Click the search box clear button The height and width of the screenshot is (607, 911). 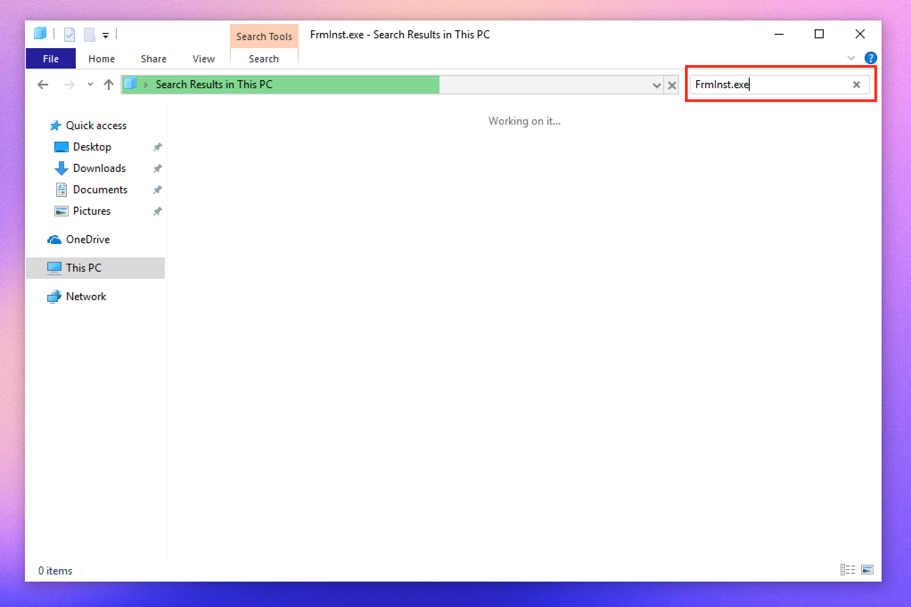(x=857, y=85)
